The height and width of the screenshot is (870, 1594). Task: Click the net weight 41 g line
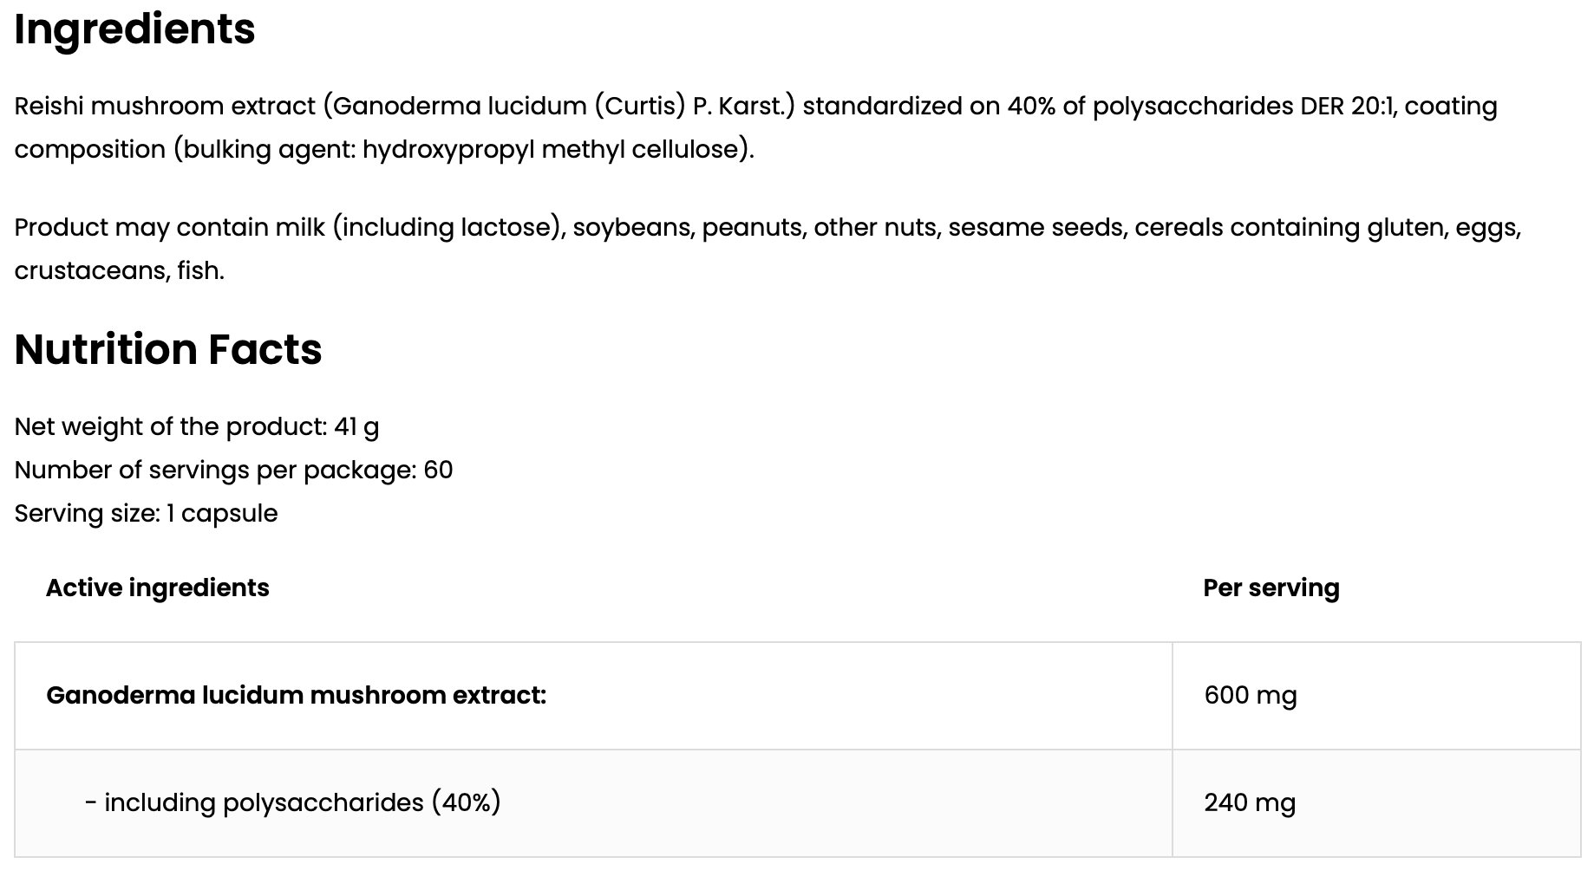(x=197, y=427)
